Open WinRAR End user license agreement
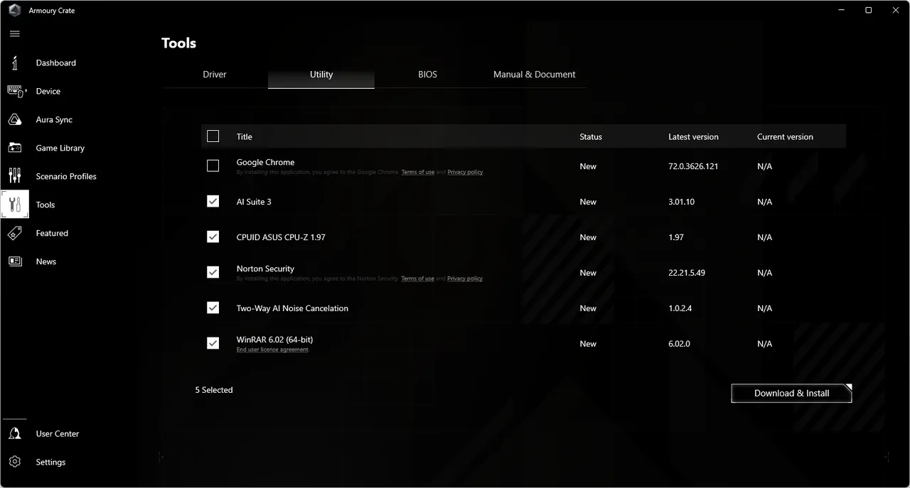 (x=272, y=350)
